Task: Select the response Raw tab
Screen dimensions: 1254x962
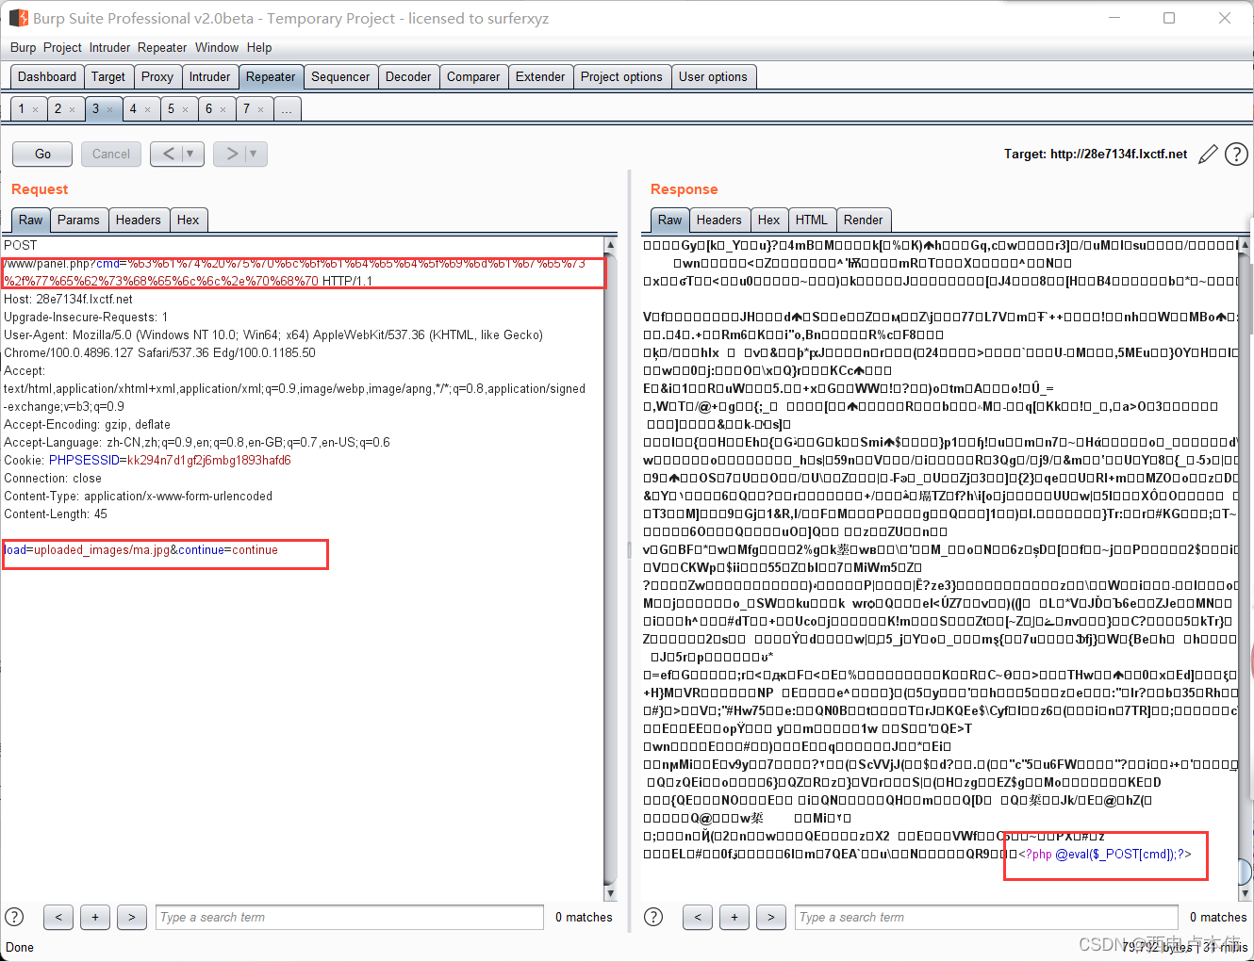Action: [x=670, y=220]
